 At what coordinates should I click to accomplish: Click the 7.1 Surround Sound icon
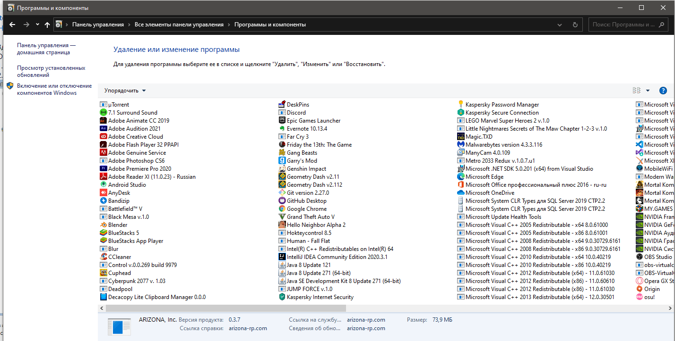(104, 113)
